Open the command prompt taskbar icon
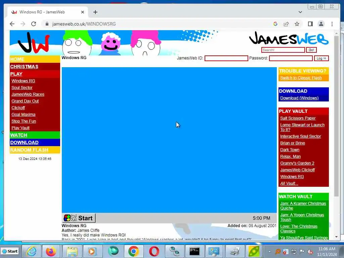Image resolution: width=344 pixels, height=258 pixels. click(x=195, y=251)
